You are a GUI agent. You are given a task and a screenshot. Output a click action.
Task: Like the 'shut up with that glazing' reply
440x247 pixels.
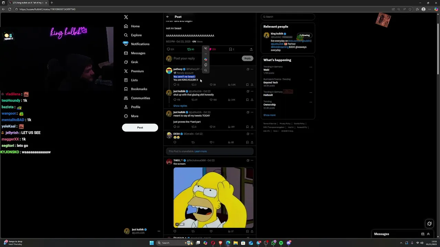pyautogui.click(x=211, y=100)
